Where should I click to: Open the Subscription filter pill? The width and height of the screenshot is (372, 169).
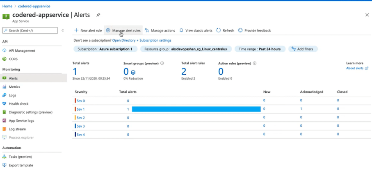(105, 49)
